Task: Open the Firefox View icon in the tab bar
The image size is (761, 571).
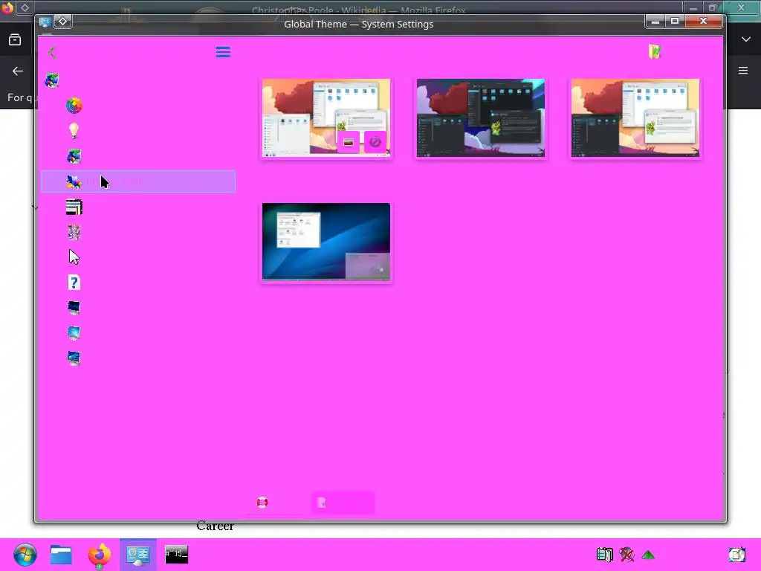Action: (x=15, y=40)
